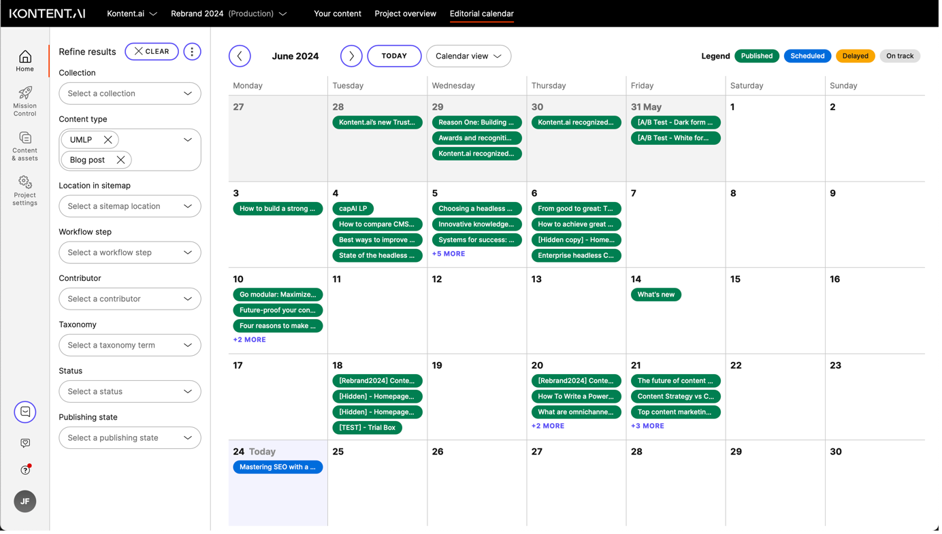This screenshot has width=942, height=534.
Task: Open the Calendar view selector
Action: pos(468,56)
